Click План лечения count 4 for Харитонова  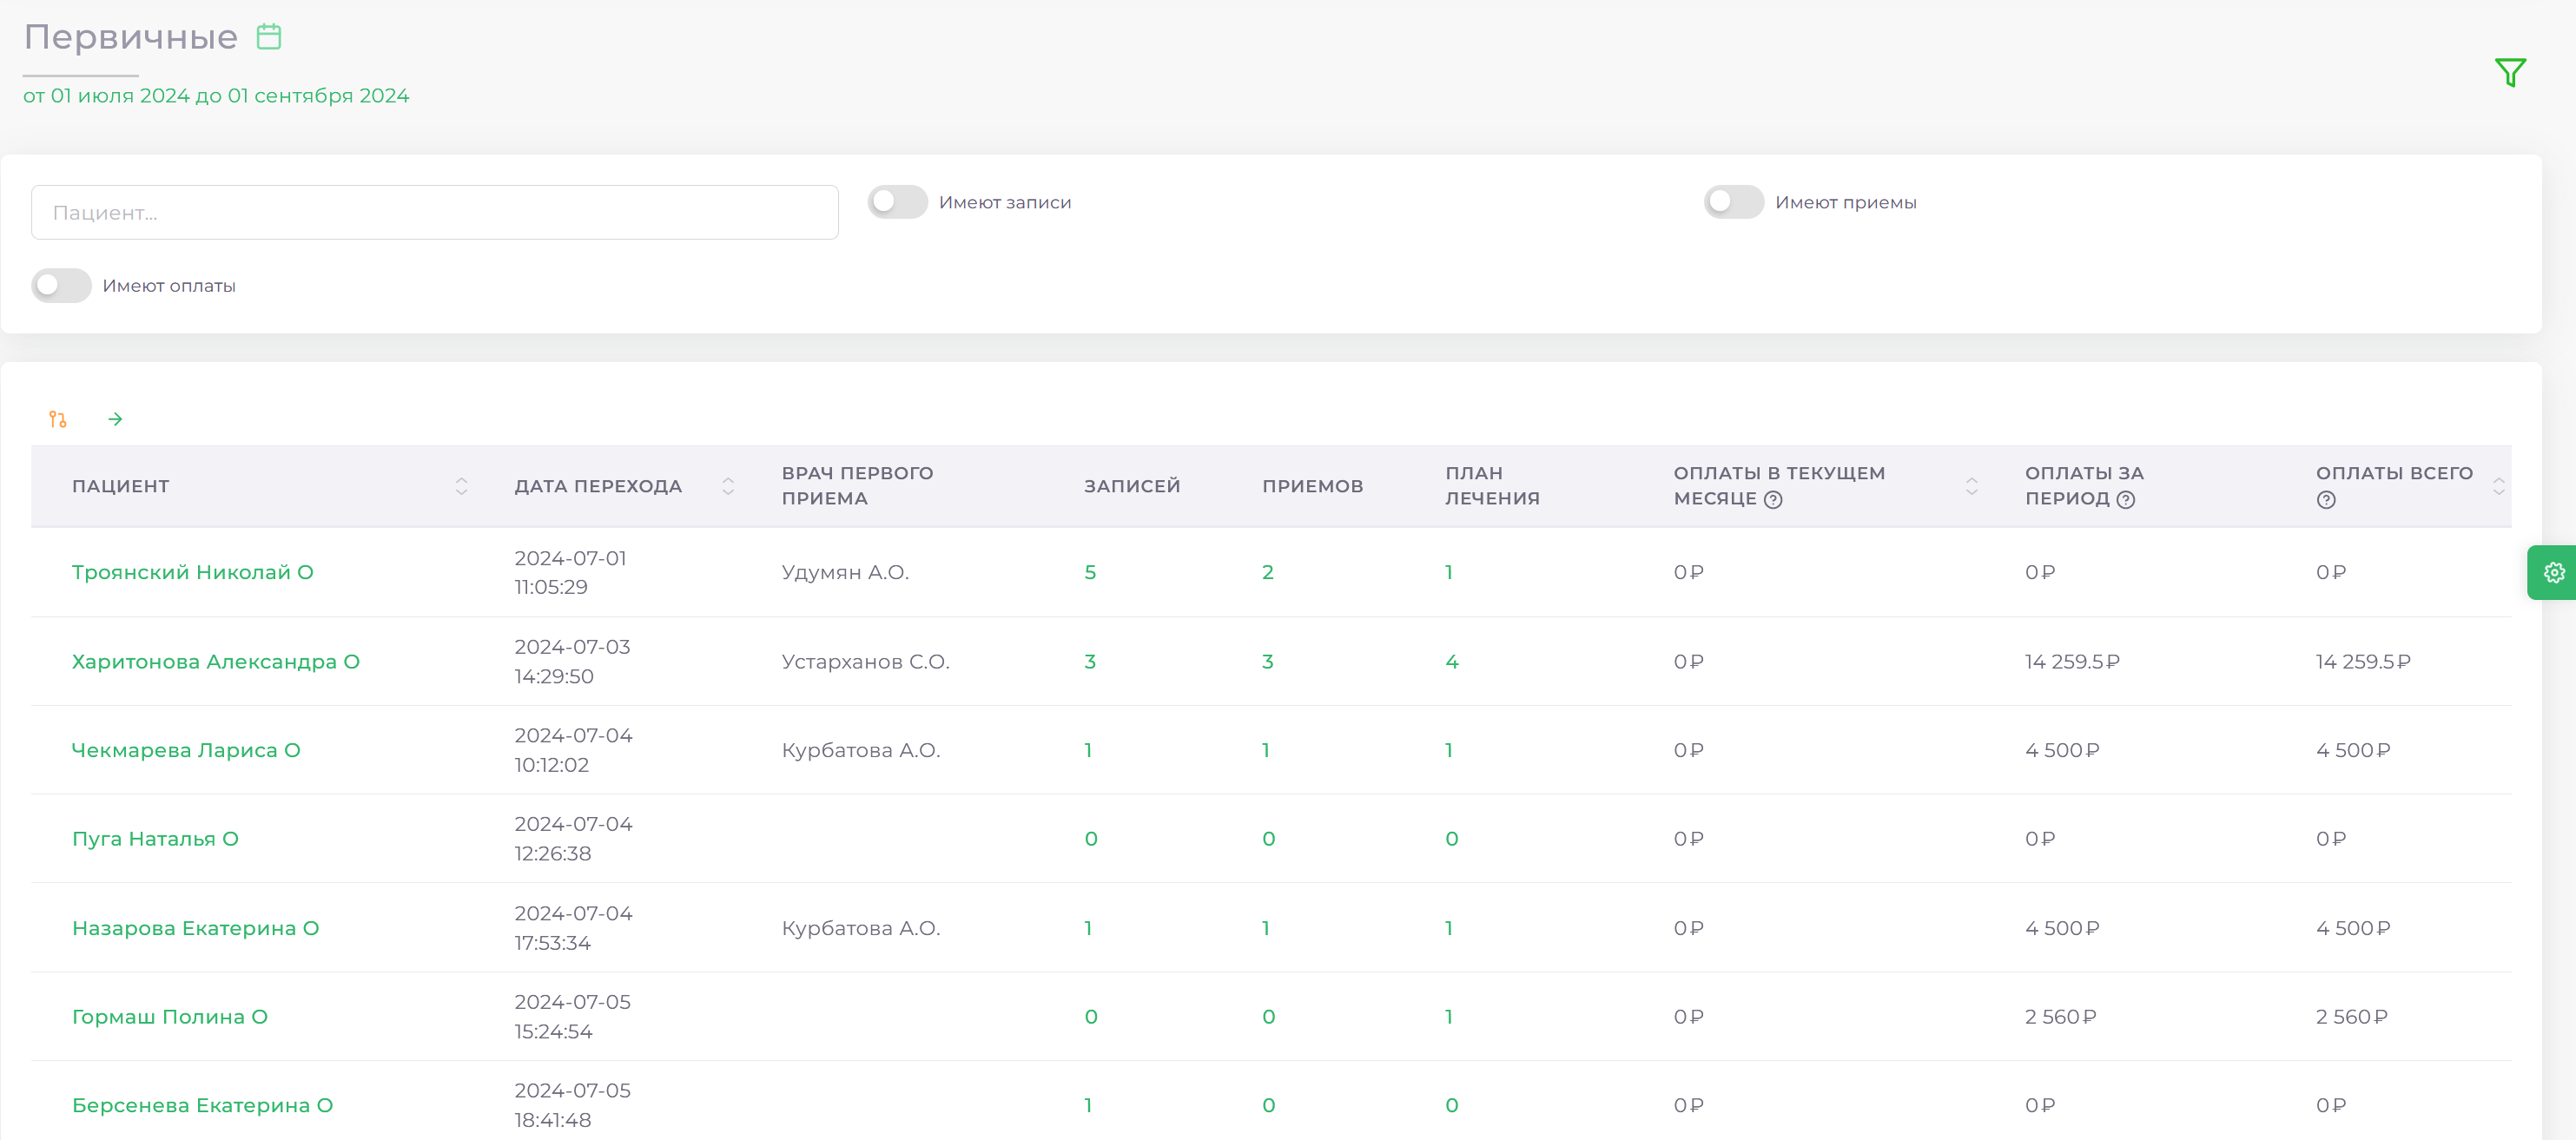1451,661
